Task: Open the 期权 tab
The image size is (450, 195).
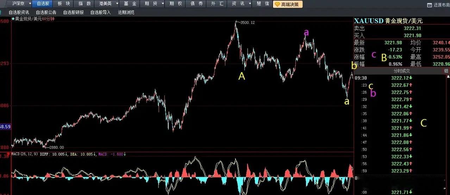Action: [175, 4]
